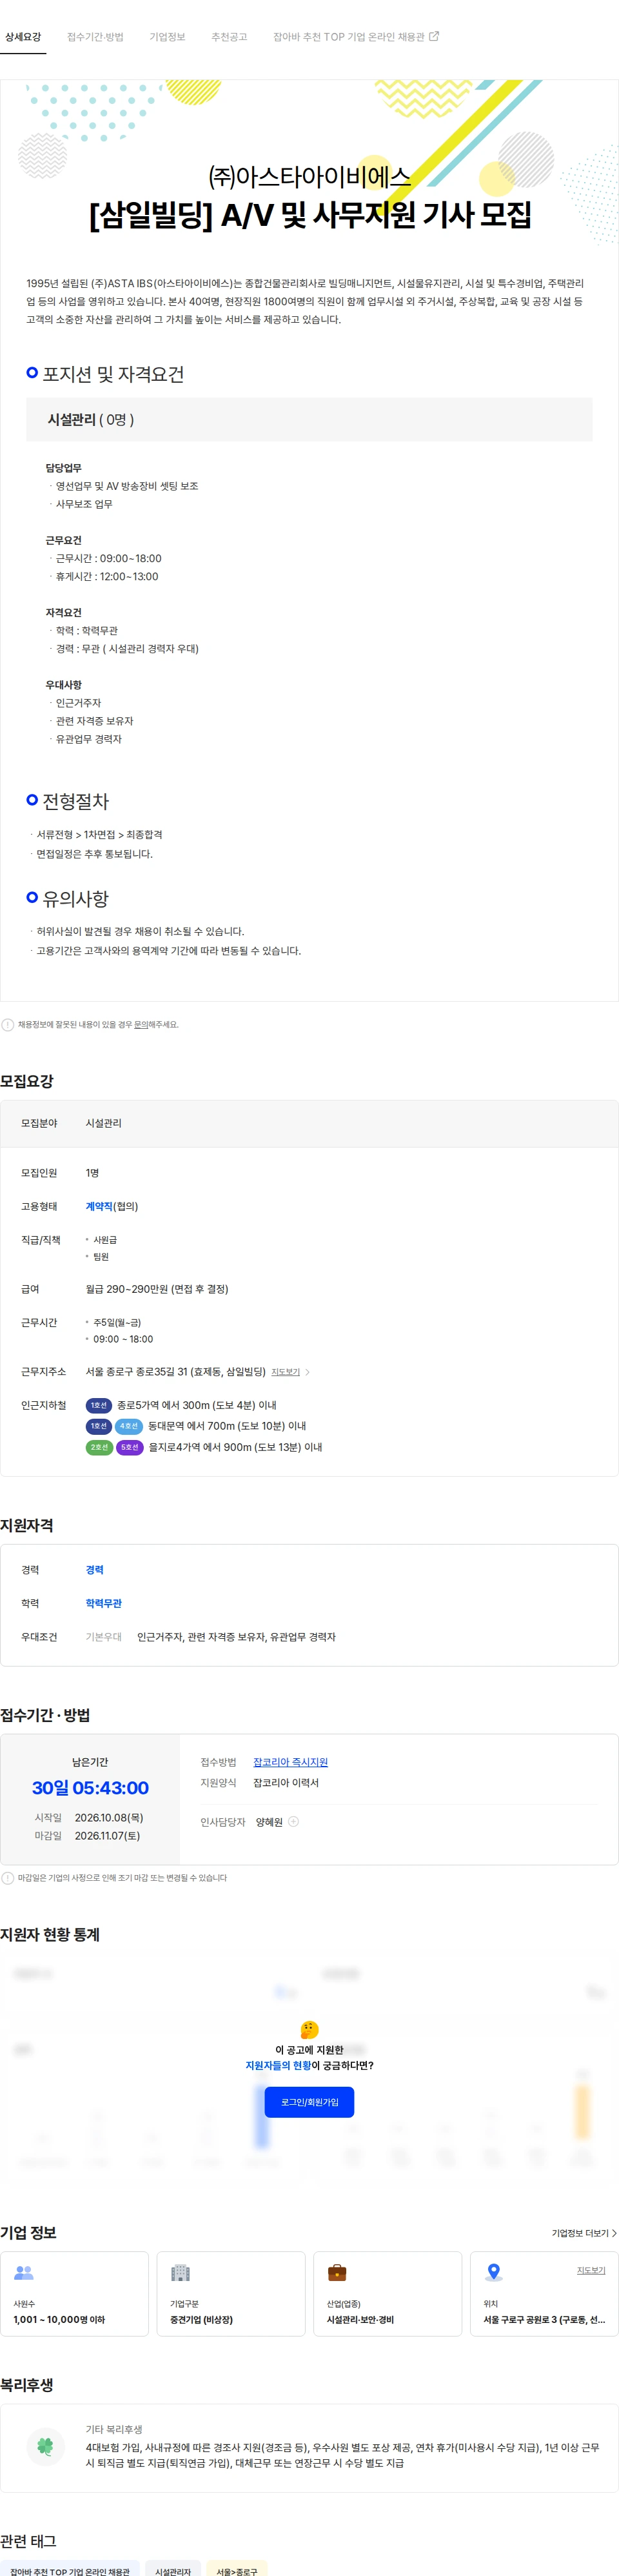The width and height of the screenshot is (619, 2576).
Task: Click the 30일 05:43:00 remaining time counter
Action: point(90,1788)
